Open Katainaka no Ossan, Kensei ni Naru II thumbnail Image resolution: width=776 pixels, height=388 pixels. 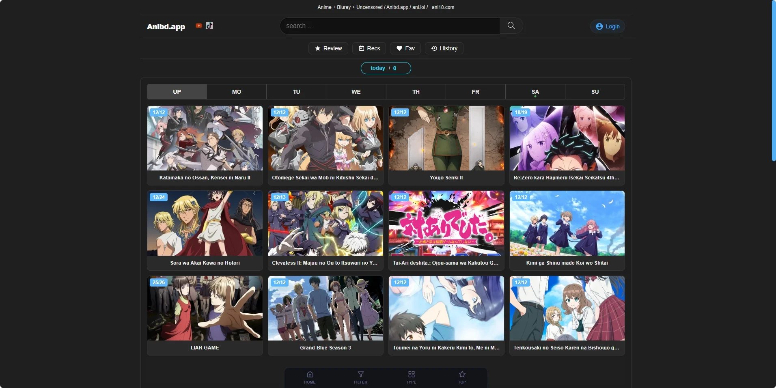205,138
